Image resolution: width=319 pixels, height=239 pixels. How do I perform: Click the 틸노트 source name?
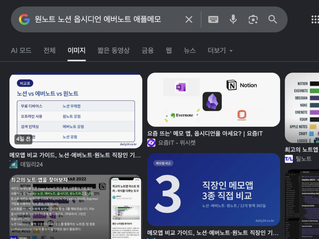click(x=303, y=159)
